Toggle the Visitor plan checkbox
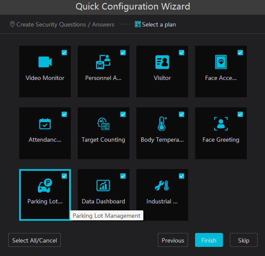265x256 pixels. pyautogui.click(x=182, y=53)
